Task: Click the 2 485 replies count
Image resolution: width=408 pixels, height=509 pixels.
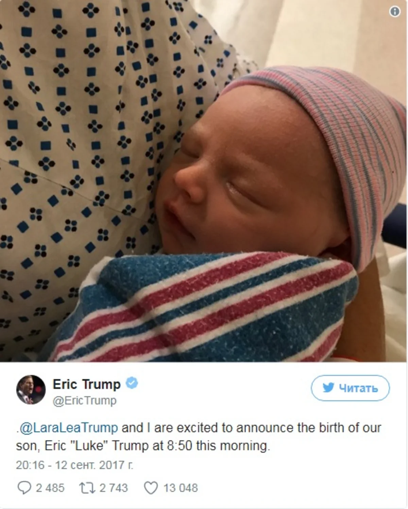Action: coord(50,488)
